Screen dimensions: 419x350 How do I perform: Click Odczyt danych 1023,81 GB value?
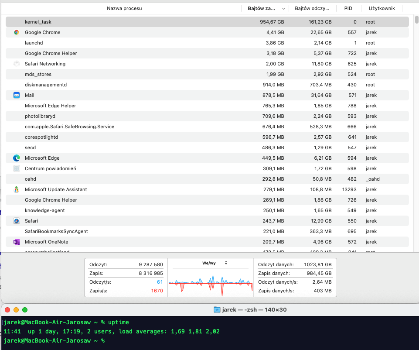click(x=318, y=264)
